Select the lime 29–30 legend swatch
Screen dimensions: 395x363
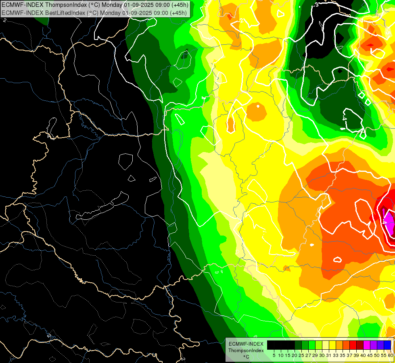[319, 345]
